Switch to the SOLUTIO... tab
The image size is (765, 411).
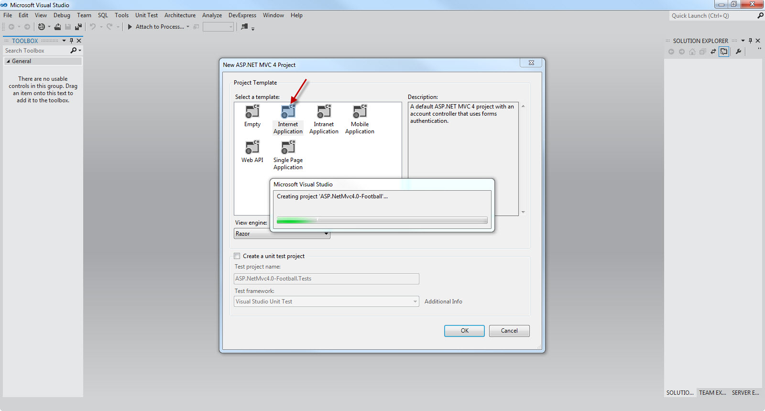click(680, 393)
